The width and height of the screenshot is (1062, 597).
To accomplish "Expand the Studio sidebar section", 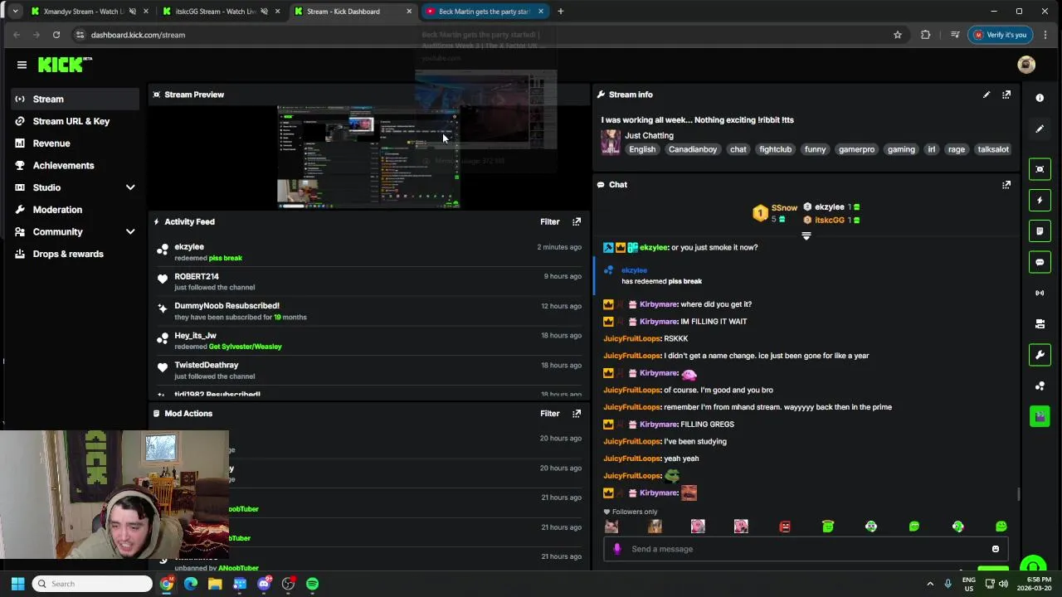I will (x=130, y=187).
